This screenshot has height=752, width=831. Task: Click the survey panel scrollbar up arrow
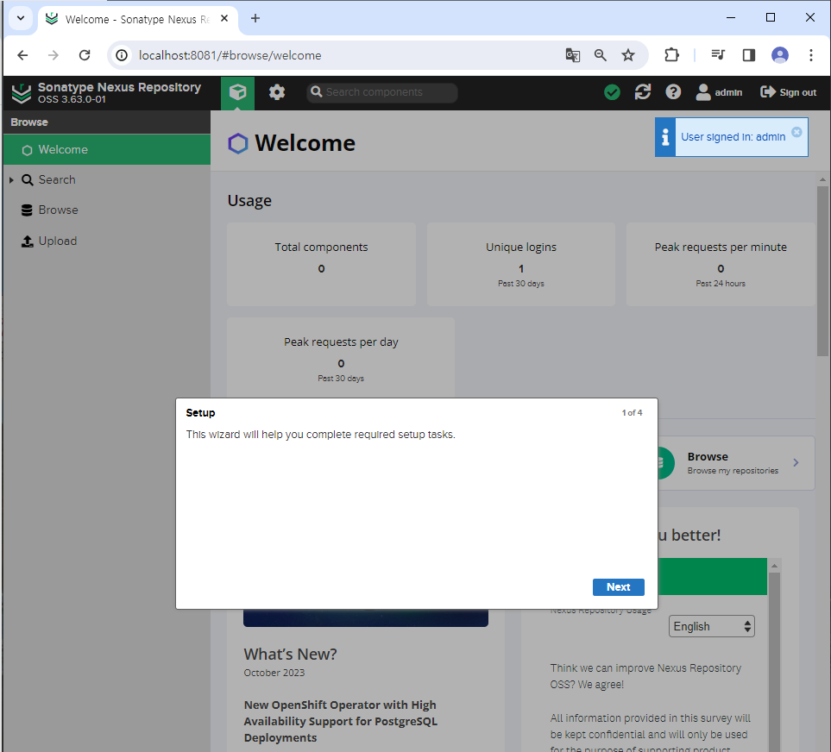point(774,566)
